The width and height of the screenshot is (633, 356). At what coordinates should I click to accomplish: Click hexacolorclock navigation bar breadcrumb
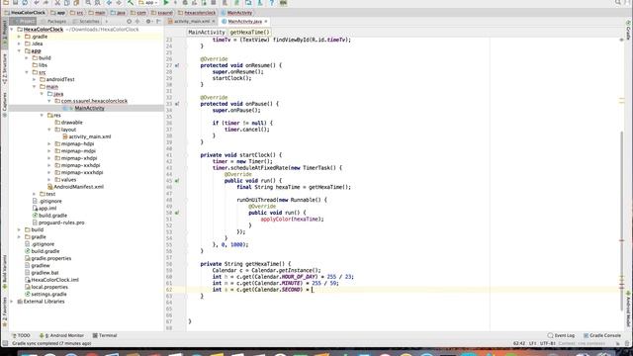click(x=197, y=13)
